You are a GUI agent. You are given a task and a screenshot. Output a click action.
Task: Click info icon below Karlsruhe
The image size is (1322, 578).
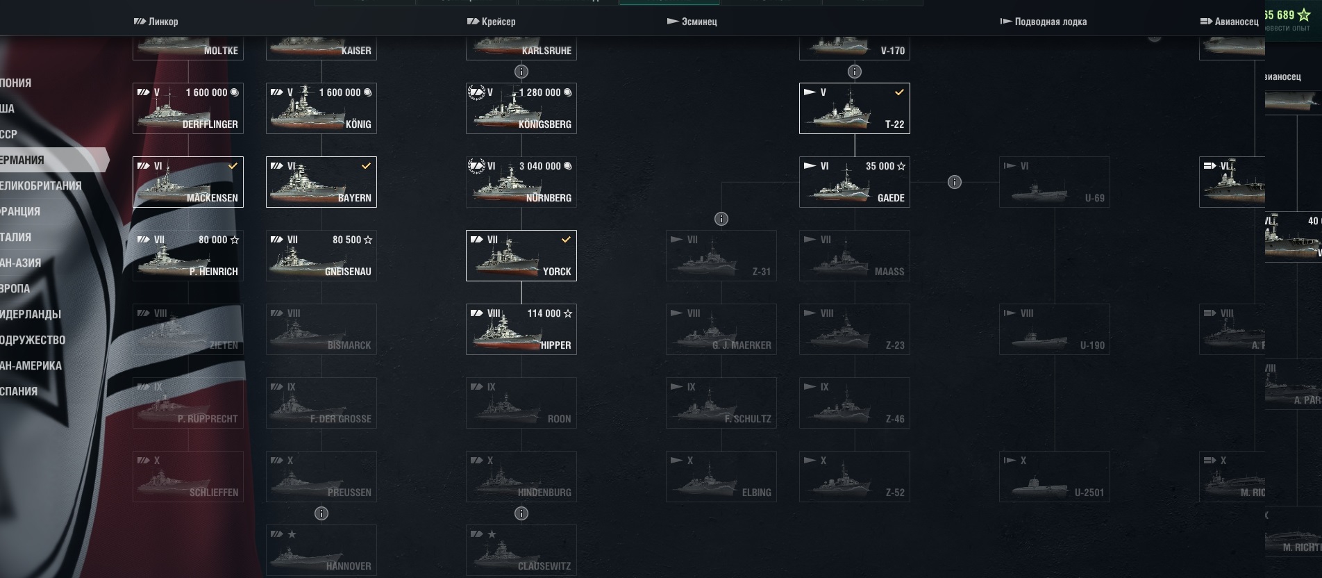tap(521, 72)
